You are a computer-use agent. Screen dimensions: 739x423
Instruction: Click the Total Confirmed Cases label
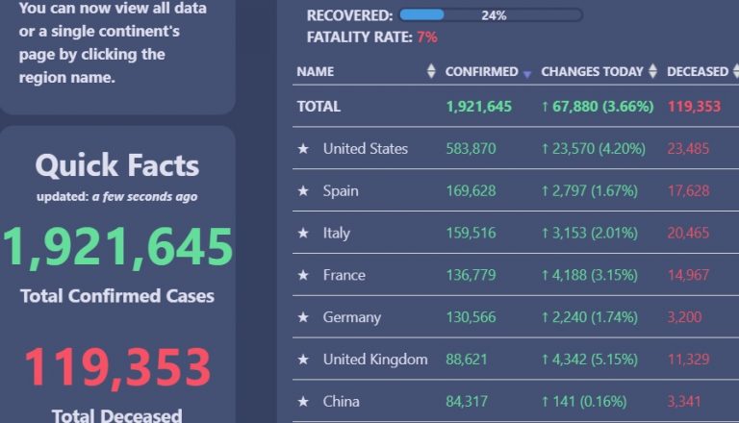point(117,296)
